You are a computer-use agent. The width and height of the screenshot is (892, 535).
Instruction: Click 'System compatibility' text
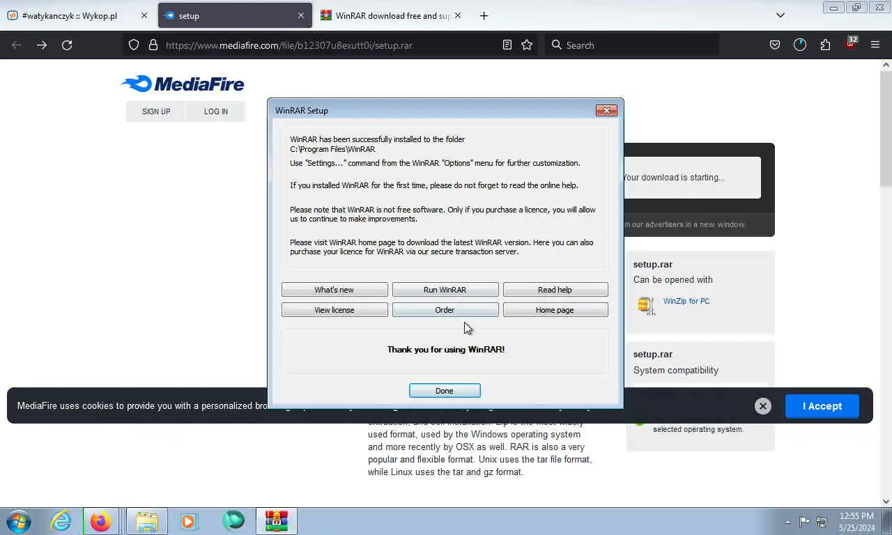tap(676, 371)
